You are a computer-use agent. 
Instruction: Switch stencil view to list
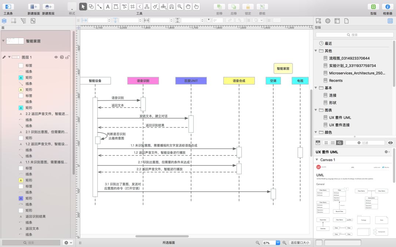coord(333,143)
